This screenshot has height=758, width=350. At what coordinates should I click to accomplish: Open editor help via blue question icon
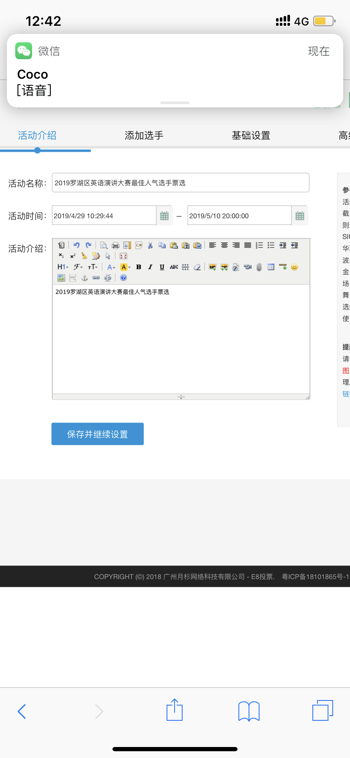[123, 277]
